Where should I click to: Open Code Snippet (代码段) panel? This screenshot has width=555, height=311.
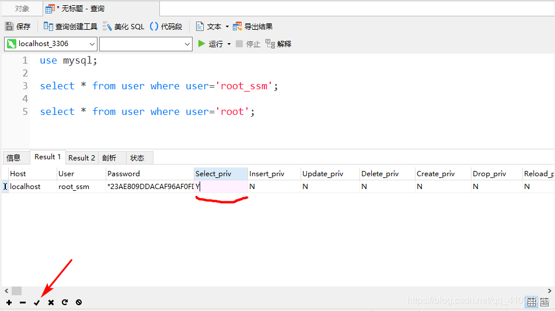click(x=166, y=26)
